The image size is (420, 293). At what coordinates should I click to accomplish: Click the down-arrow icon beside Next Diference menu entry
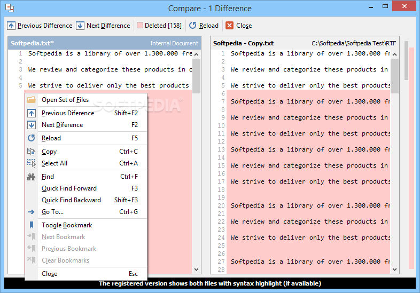[x=32, y=125]
